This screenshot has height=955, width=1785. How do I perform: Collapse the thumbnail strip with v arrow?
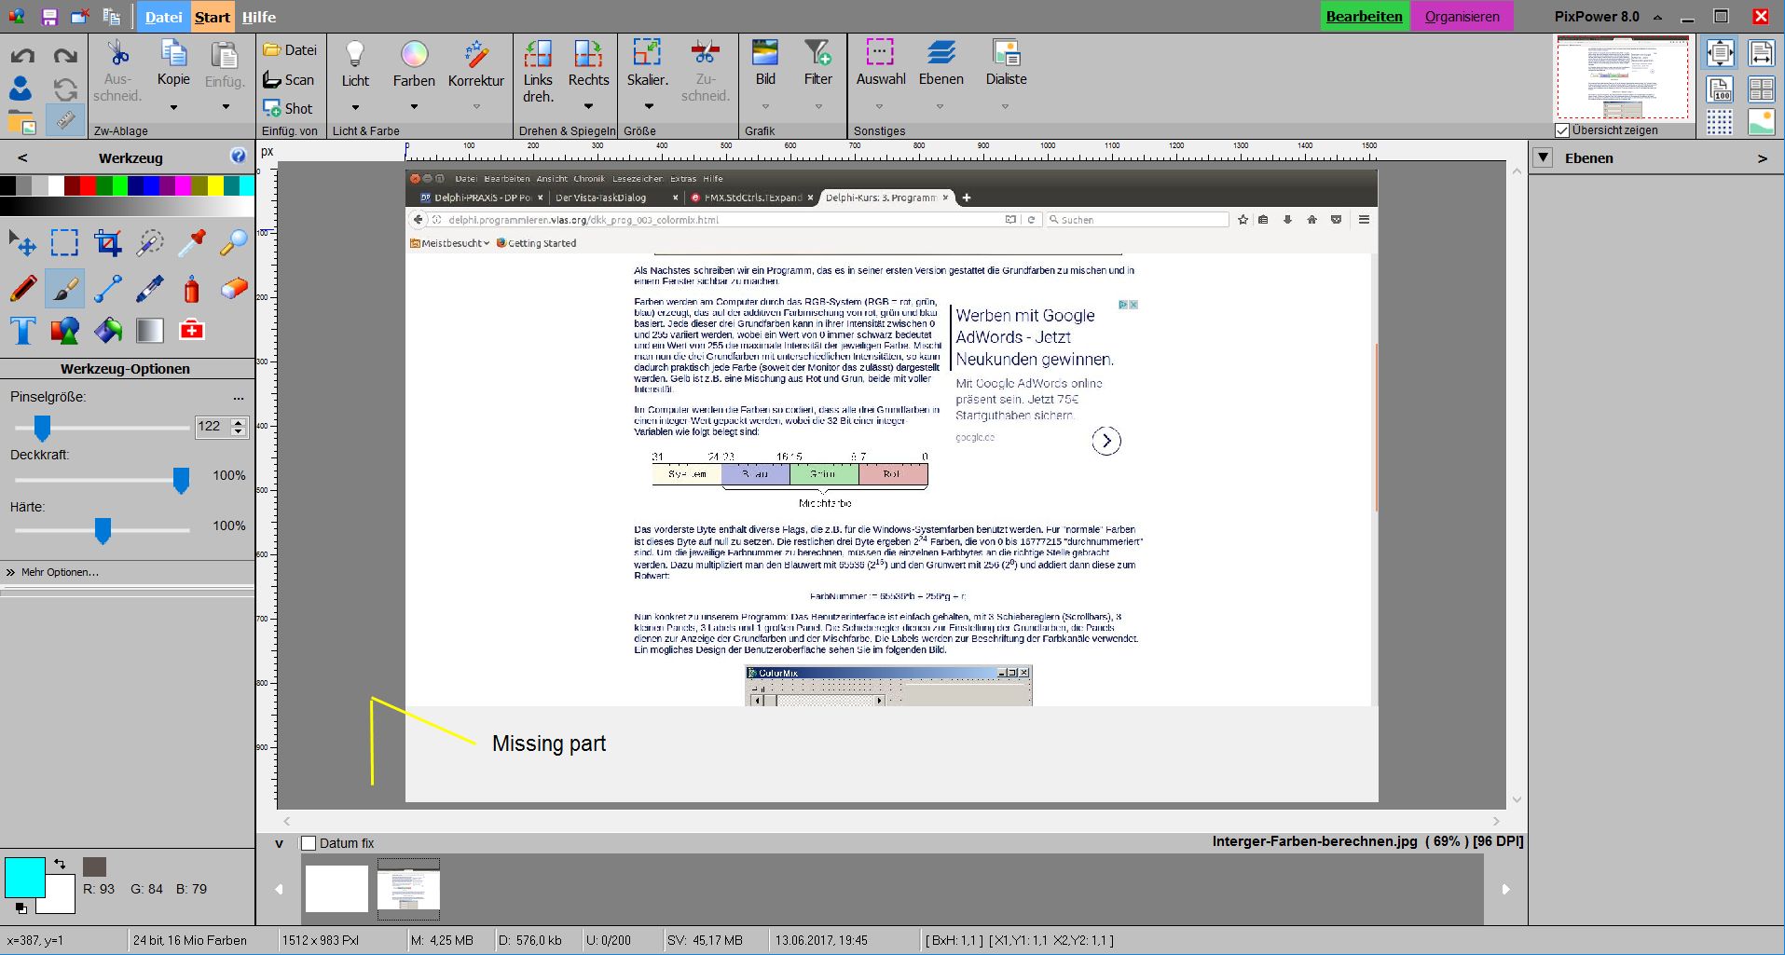[x=279, y=843]
